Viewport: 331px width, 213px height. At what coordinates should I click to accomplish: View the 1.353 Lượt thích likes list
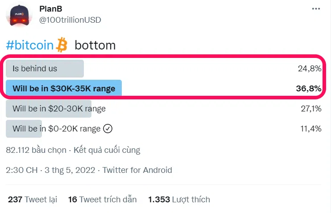pyautogui.click(x=179, y=199)
